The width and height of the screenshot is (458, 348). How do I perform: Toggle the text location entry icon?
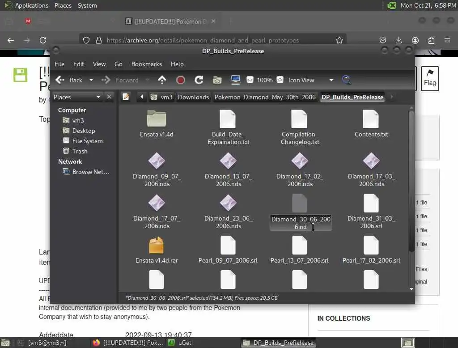(126, 97)
